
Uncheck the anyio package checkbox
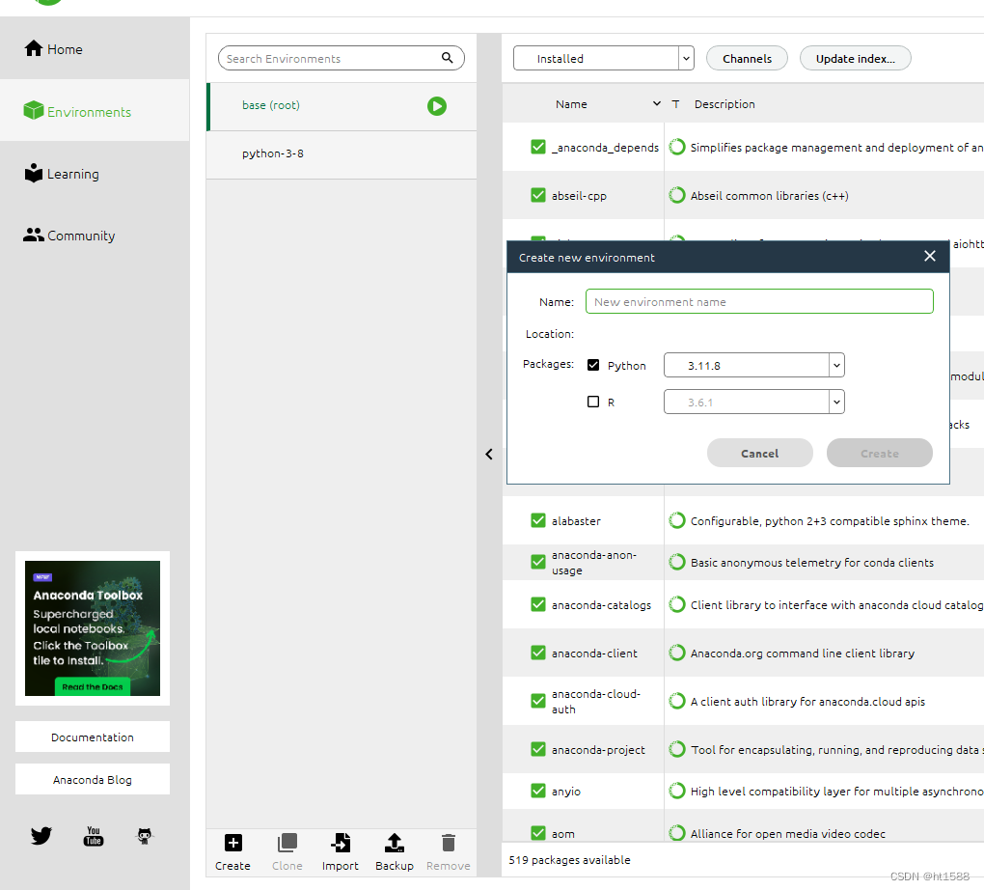[537, 791]
